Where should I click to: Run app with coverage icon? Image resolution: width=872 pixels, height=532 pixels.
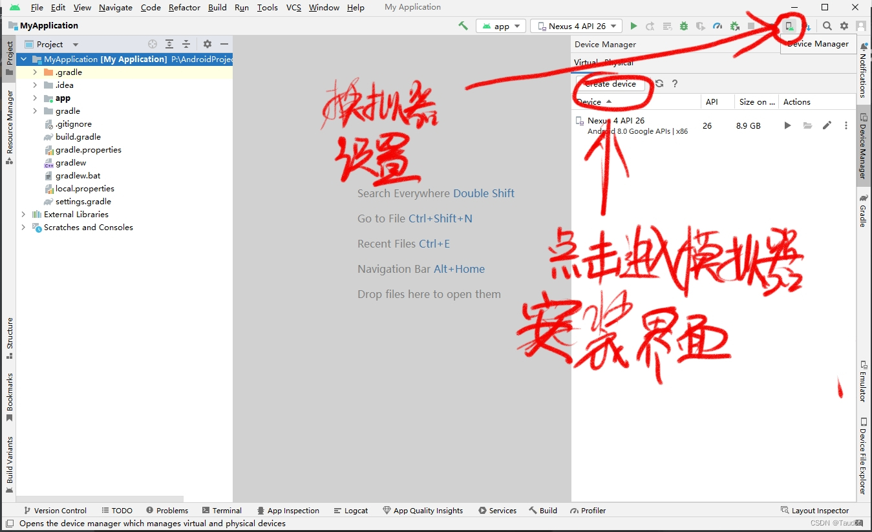click(701, 26)
